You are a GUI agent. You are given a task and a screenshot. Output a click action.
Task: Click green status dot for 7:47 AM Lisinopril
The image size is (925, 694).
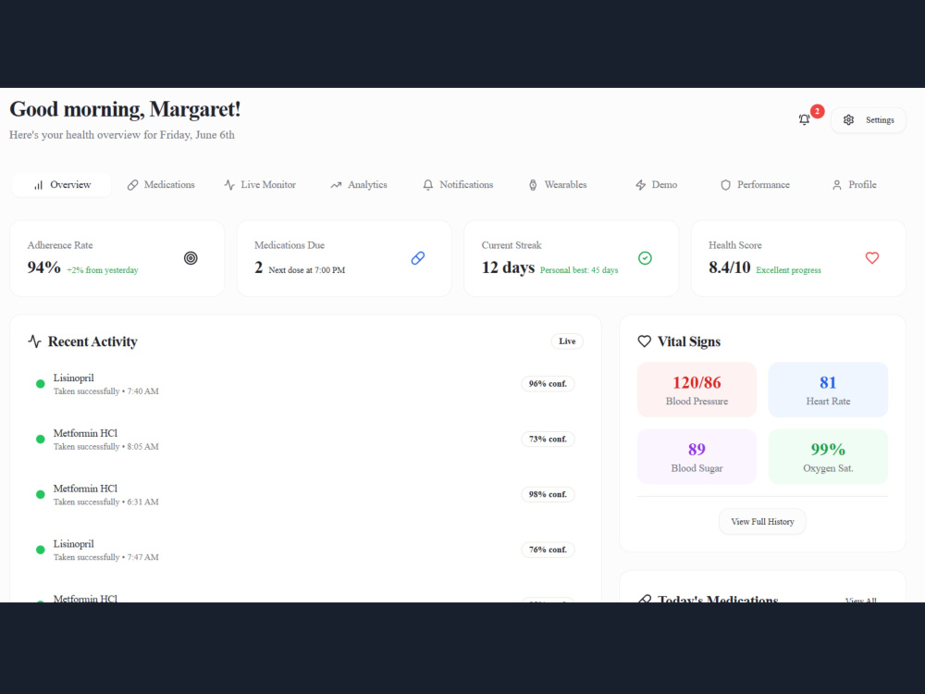[40, 550]
